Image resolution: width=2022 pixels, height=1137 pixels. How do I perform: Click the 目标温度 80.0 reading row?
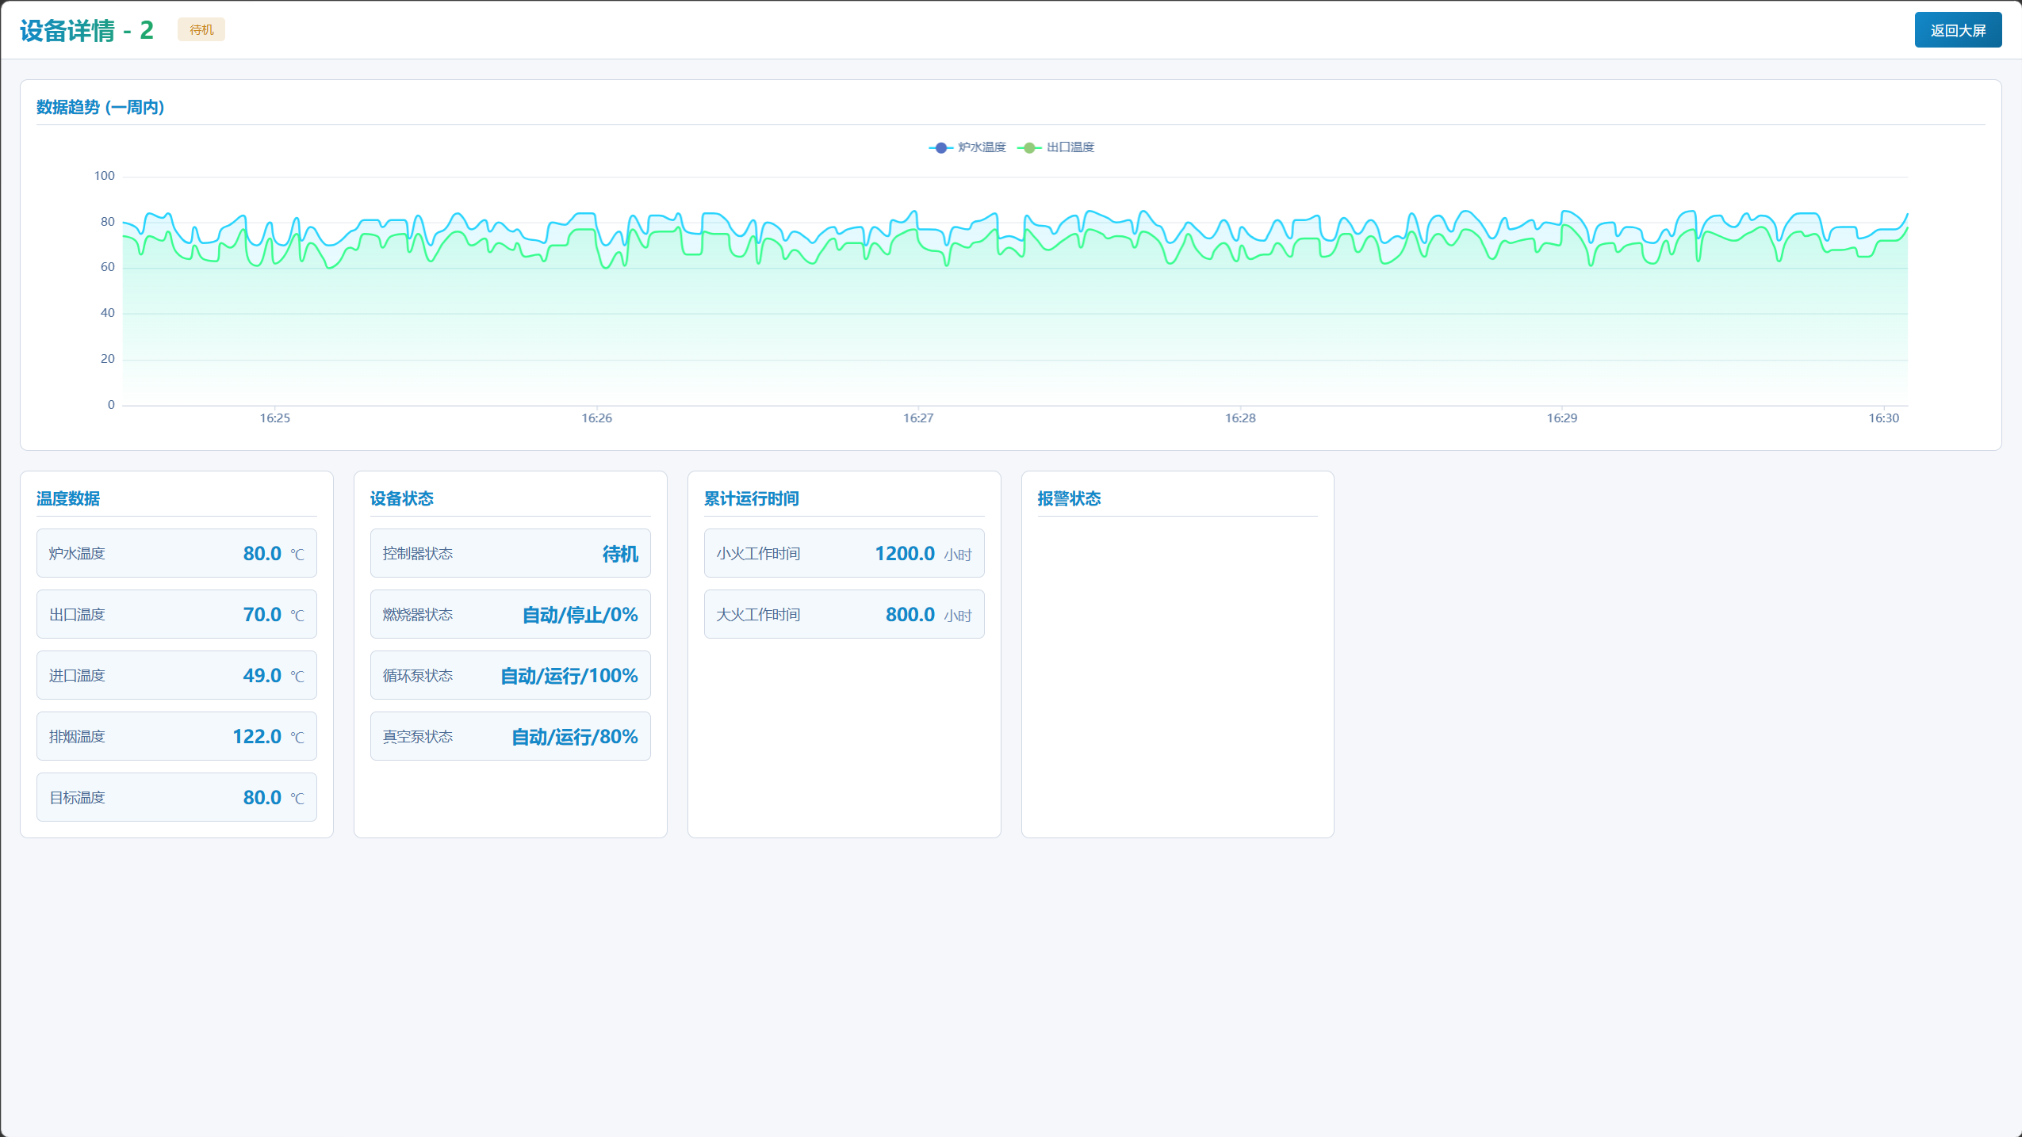(x=176, y=797)
